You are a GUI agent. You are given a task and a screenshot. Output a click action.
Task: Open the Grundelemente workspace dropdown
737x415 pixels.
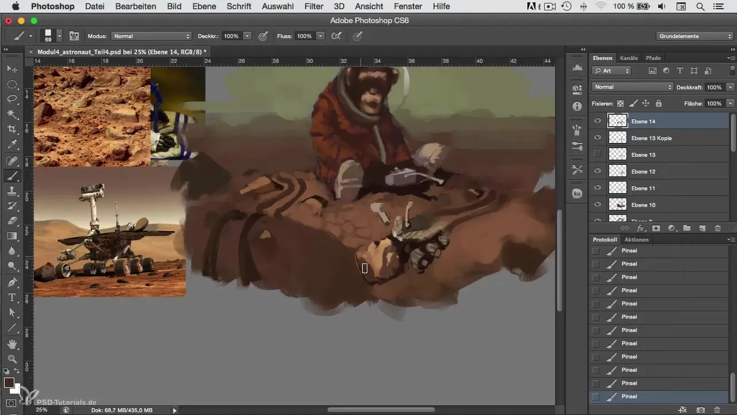click(694, 36)
